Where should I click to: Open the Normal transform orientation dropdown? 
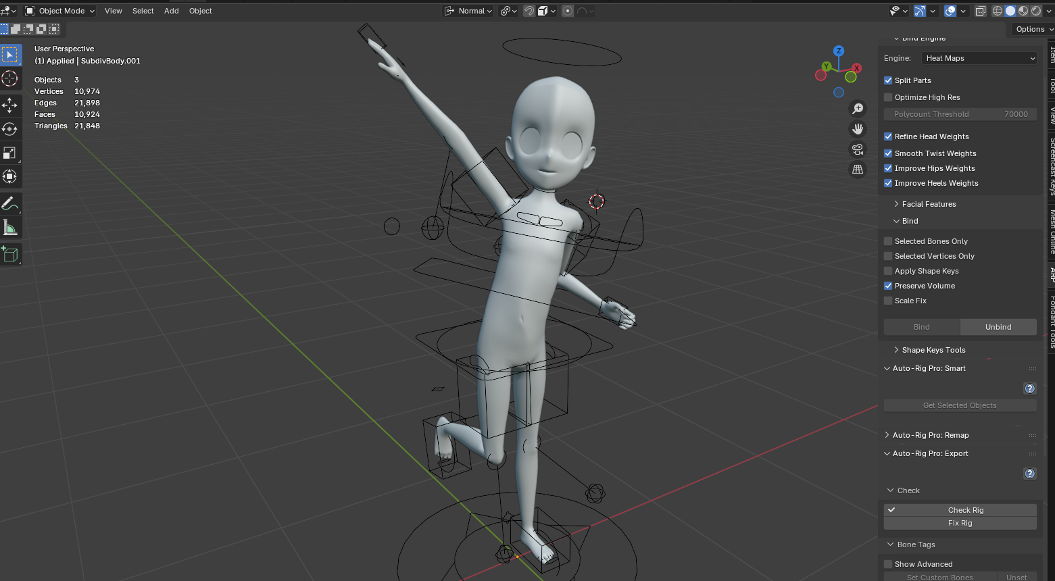468,11
